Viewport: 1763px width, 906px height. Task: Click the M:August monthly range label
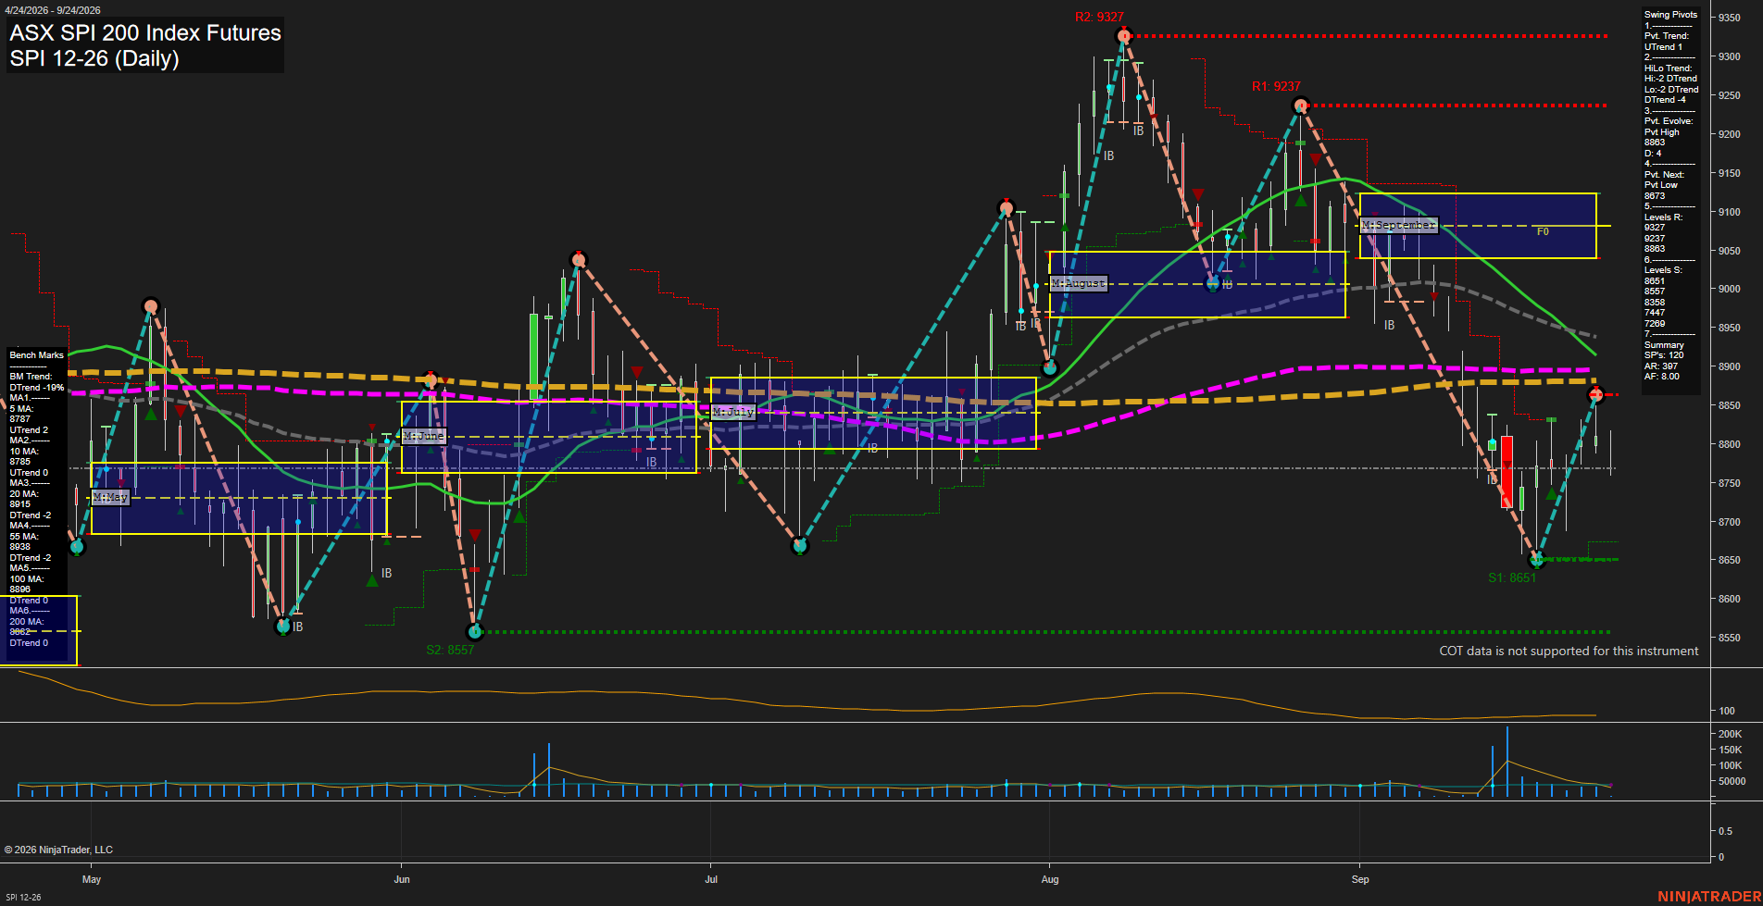[1079, 283]
